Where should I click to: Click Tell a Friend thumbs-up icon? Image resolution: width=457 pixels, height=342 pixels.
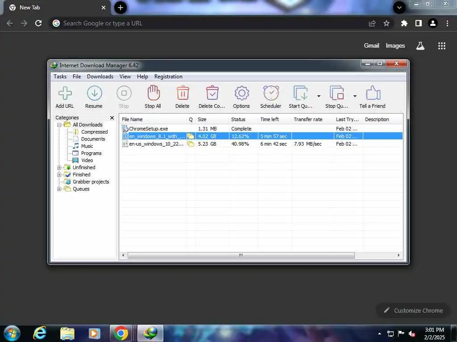click(x=373, y=97)
